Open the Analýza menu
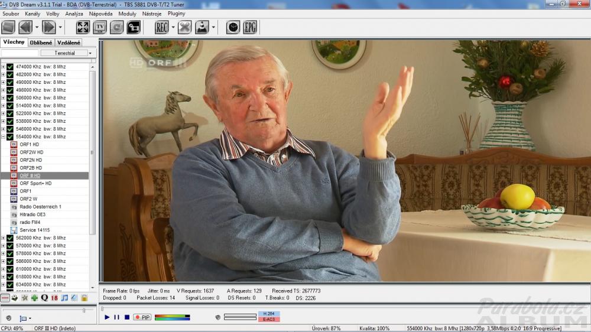The height and width of the screenshot is (332, 591). 74,13
